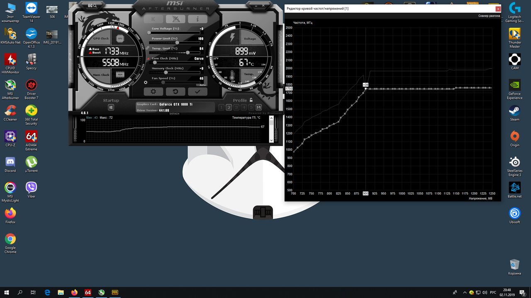Open Origin desktop shortcut
531x298 pixels.
pos(515,139)
